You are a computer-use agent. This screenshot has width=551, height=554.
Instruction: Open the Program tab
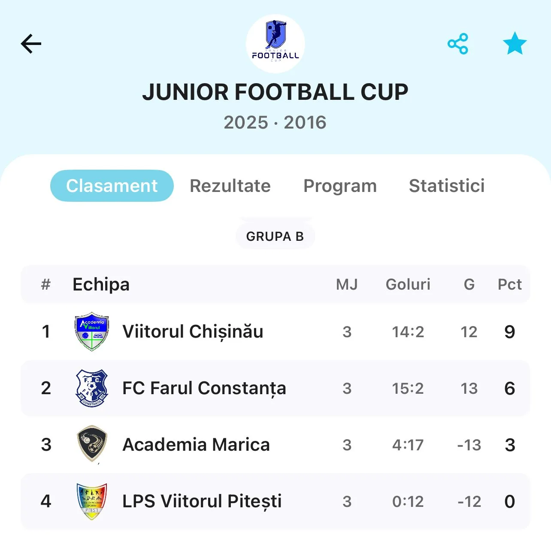click(x=340, y=186)
